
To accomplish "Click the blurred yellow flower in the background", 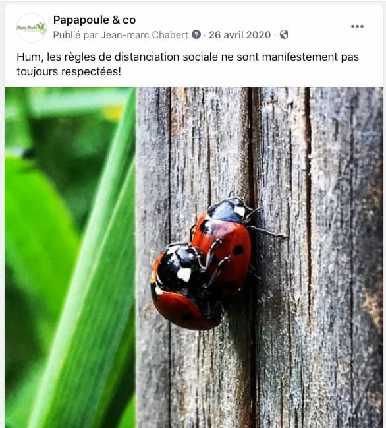I will pos(113,112).
